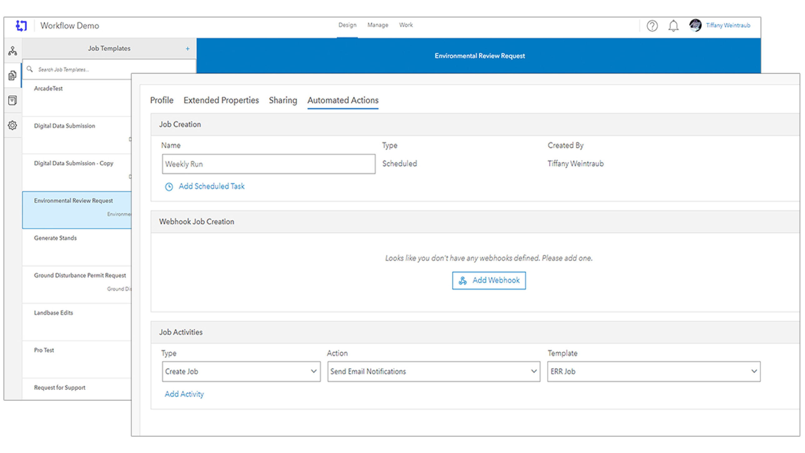Click the Add Webhook button
Screen dimensions: 805x453
click(x=488, y=280)
